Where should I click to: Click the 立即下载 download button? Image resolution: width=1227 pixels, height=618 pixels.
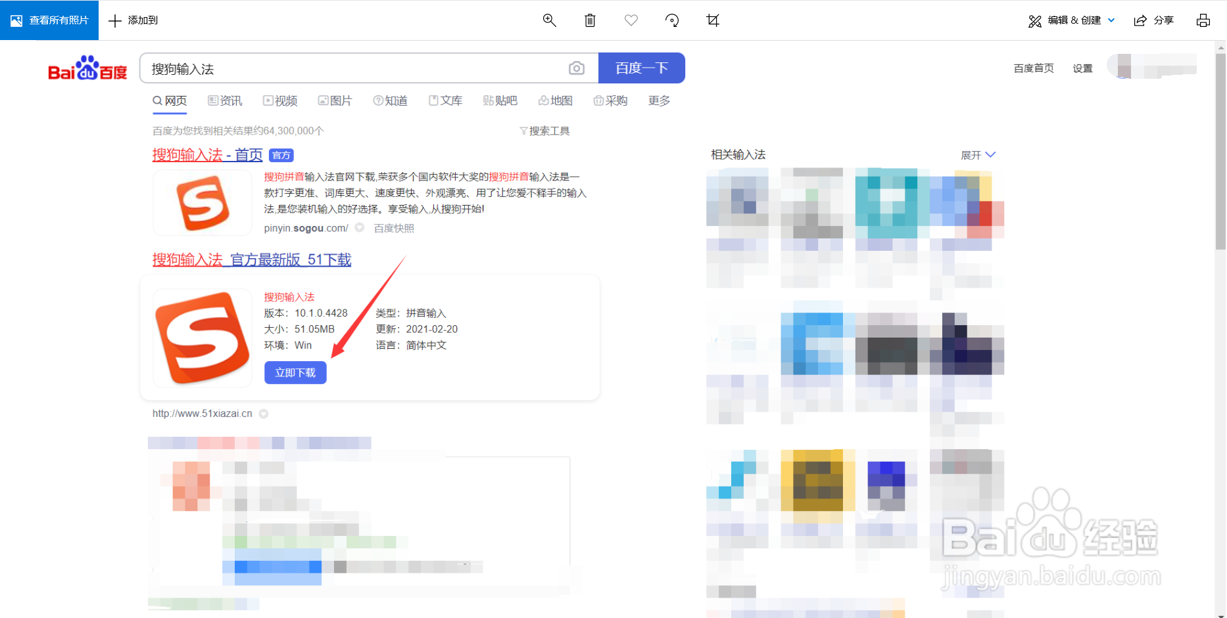tap(295, 372)
